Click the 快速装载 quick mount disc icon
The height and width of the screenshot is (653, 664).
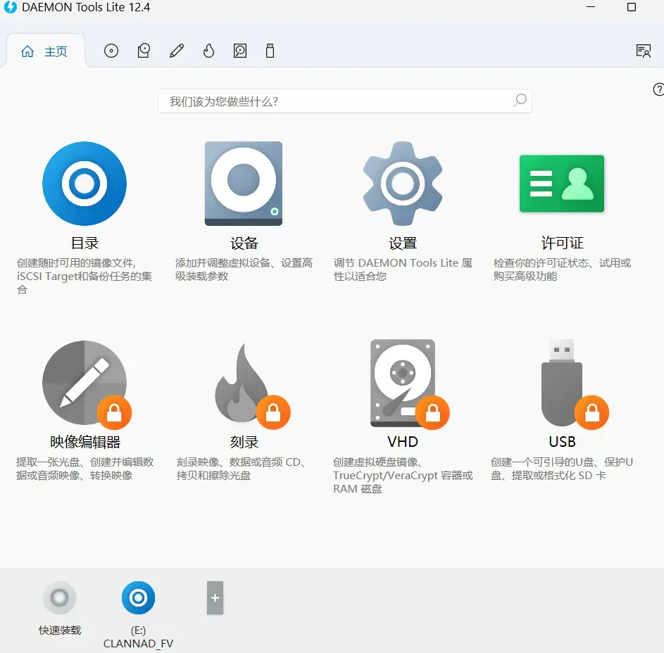pyautogui.click(x=60, y=597)
